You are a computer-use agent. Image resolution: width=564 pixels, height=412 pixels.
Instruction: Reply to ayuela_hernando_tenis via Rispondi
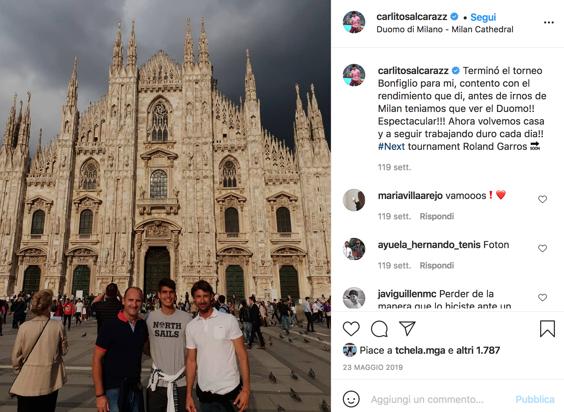point(437,265)
